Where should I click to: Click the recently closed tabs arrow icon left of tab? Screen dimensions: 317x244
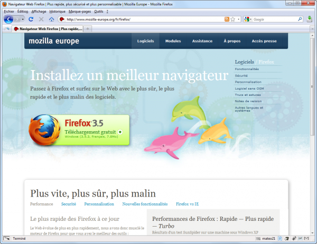pos(7,29)
